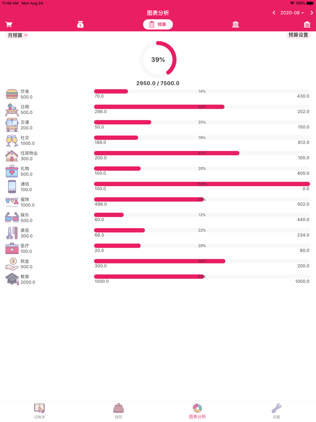Open the 钱包 wallet tab
Image resolution: width=316 pixels, height=422 pixels.
coord(118,411)
